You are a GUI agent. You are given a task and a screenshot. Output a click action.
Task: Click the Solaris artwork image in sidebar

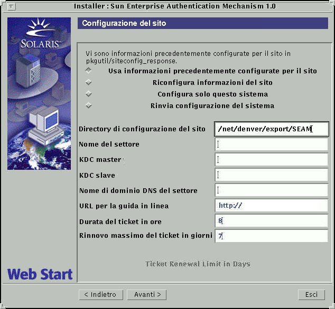click(x=39, y=94)
